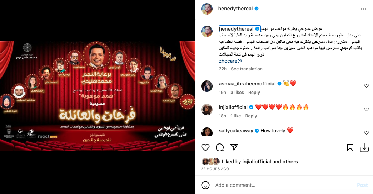Like sallycakeaway's comment heart
This screenshot has width=373, height=194.
[x=366, y=133]
